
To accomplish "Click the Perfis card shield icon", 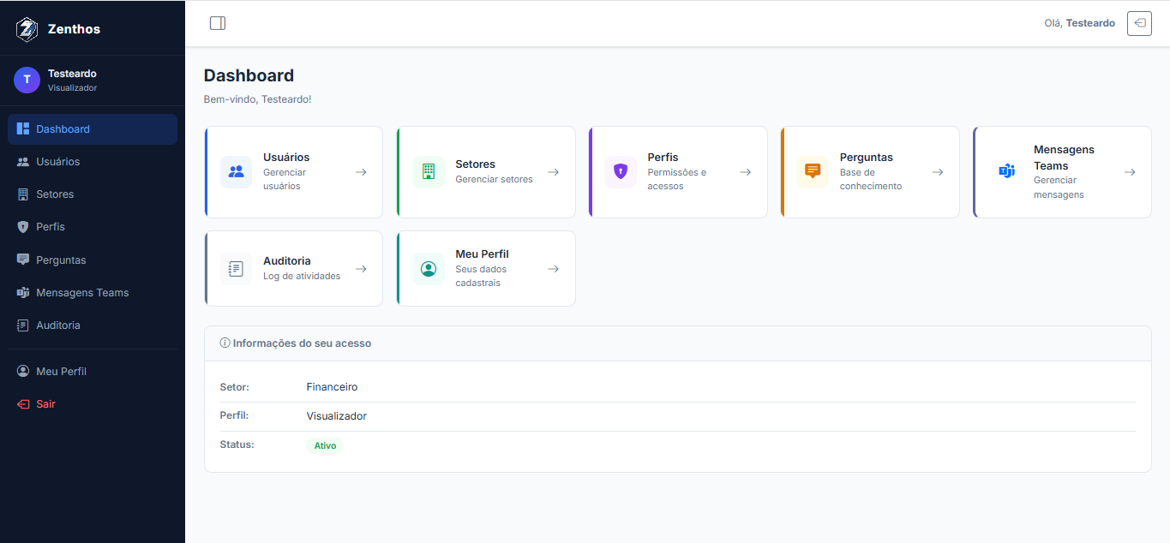I will click(x=621, y=172).
